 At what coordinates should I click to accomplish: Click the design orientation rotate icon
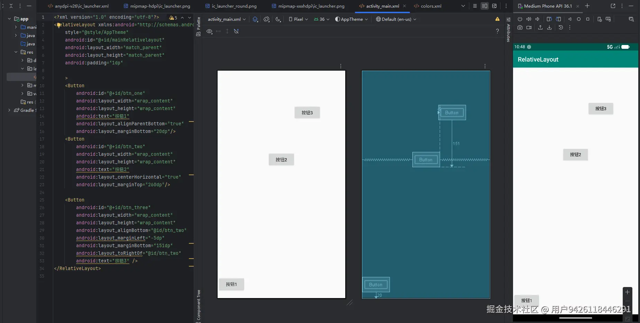[266, 19]
